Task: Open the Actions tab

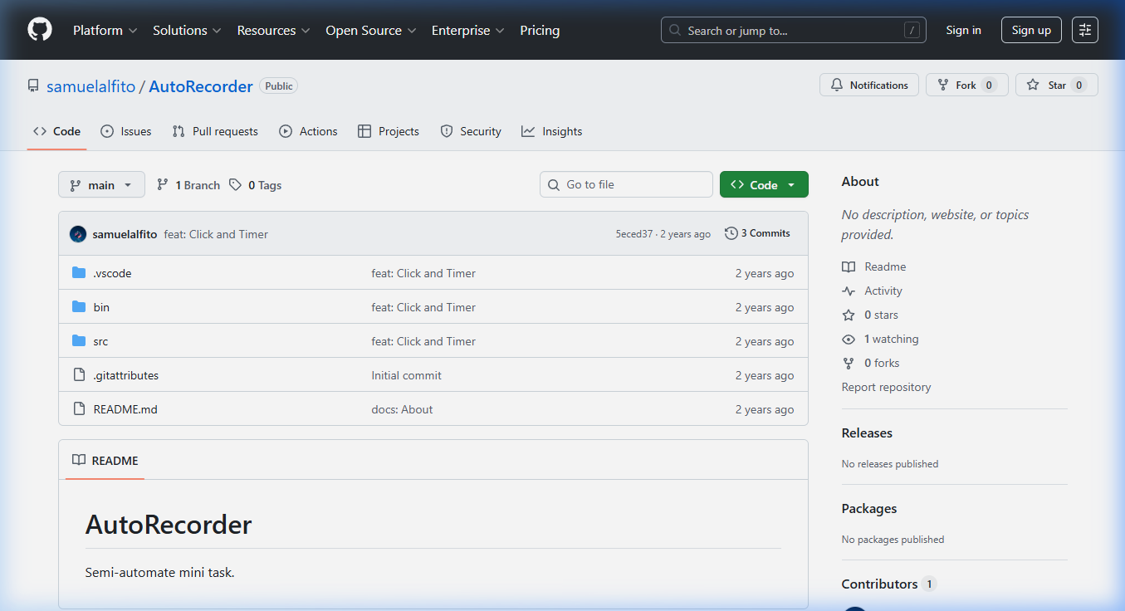Action: 308,131
